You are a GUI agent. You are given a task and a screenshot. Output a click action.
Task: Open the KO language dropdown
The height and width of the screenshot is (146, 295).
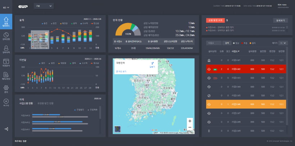tap(6, 8)
